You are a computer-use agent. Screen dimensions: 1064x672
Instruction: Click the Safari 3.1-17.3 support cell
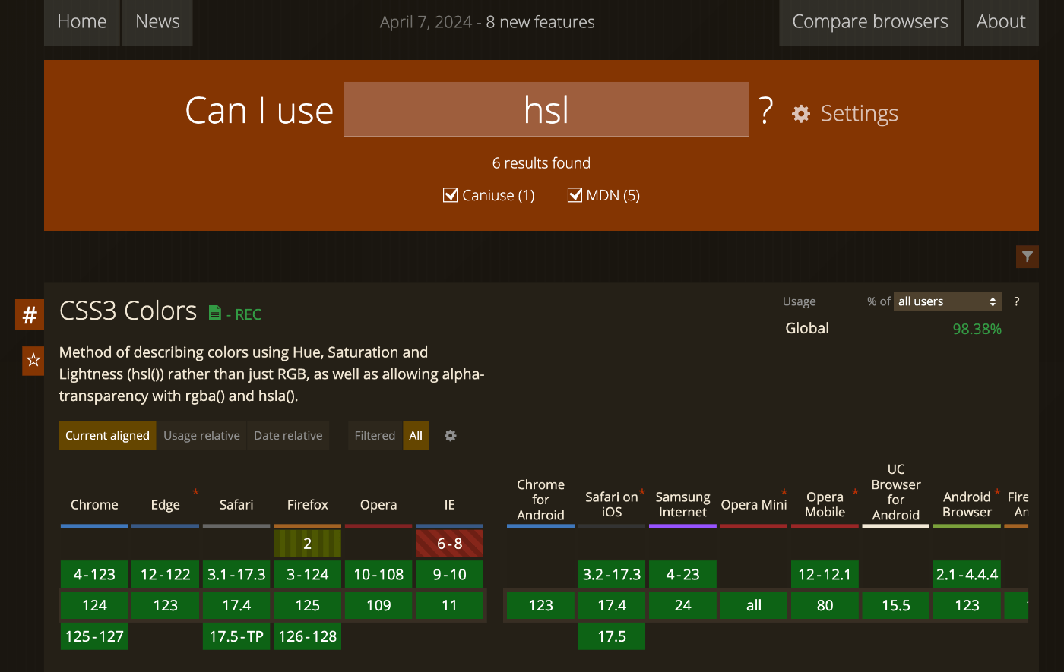point(236,575)
